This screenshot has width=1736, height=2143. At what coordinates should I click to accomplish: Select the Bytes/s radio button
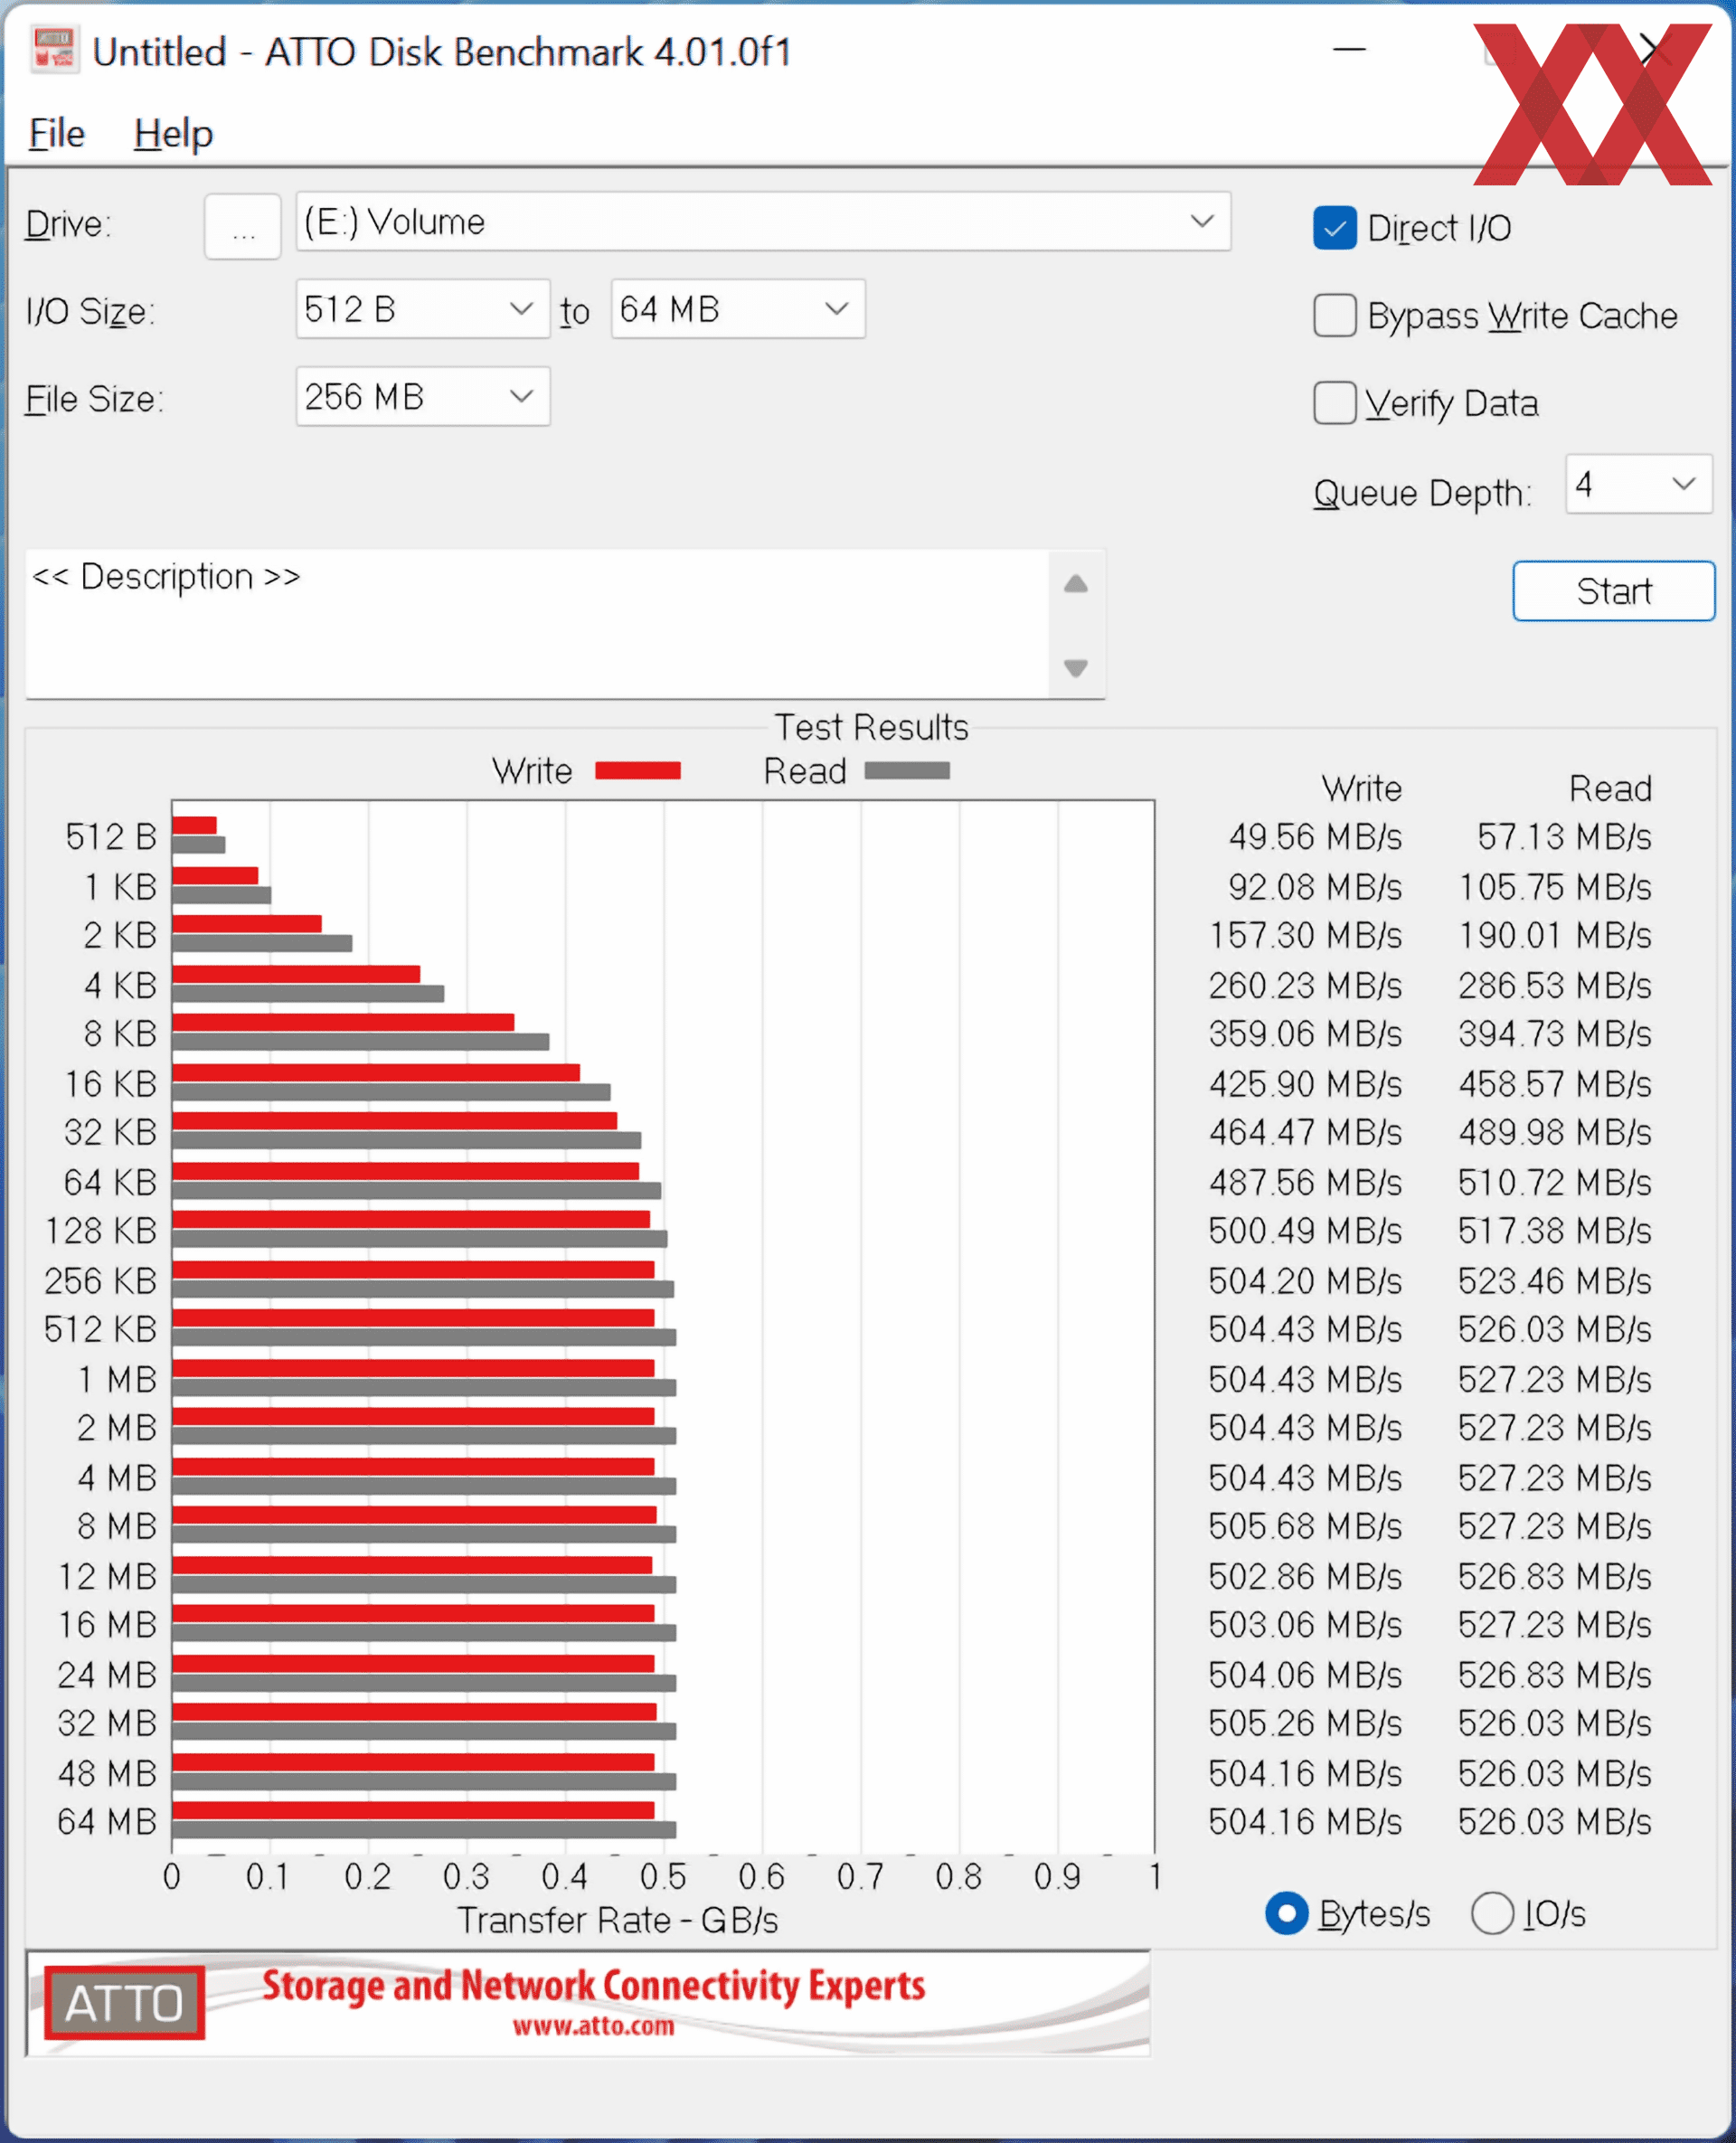click(x=1286, y=1913)
